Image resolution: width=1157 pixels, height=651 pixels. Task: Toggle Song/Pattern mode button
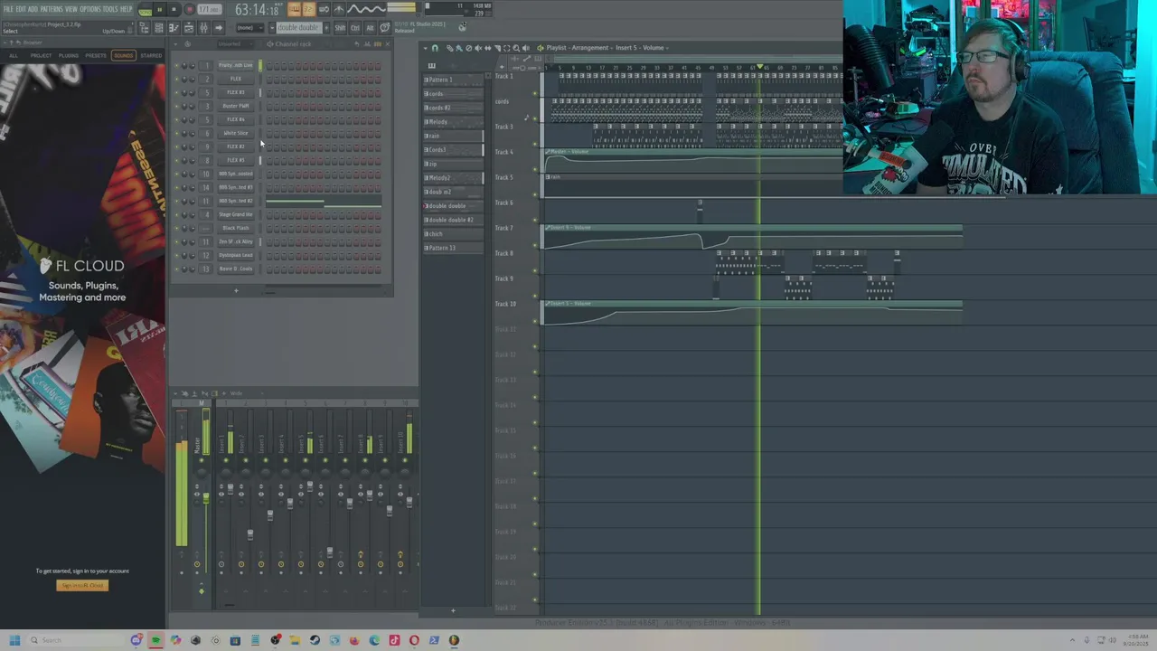click(x=145, y=10)
